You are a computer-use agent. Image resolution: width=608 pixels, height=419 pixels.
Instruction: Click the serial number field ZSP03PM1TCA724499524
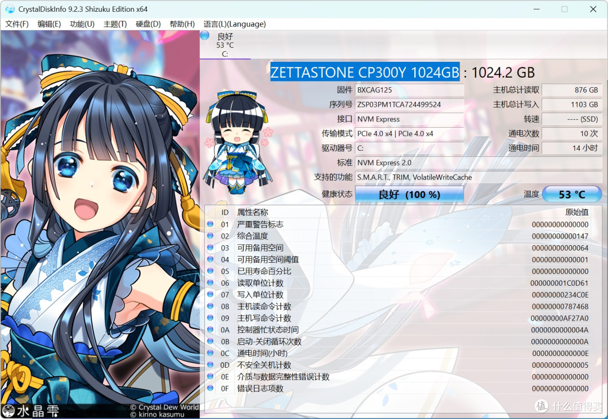pos(409,105)
